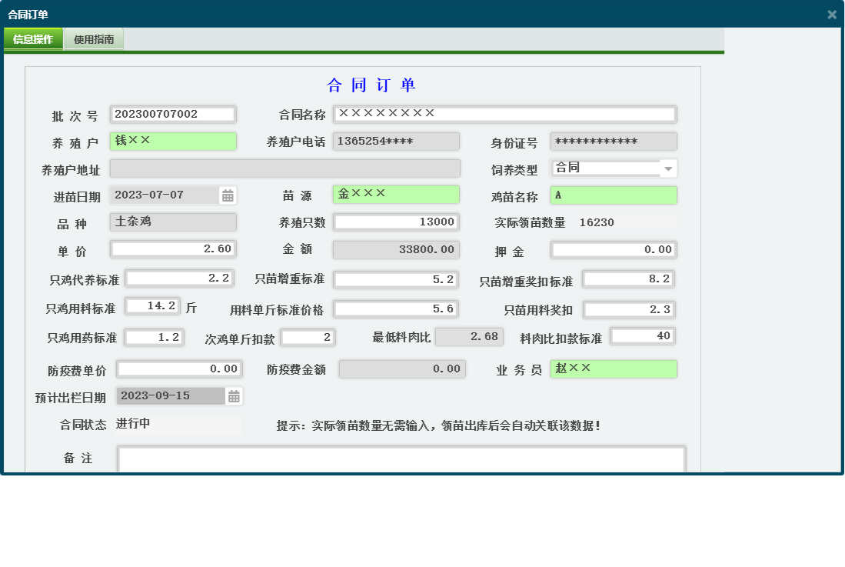This screenshot has height=567, width=845.
Task: Click the 养殖户 field showing 钱××
Action: point(171,141)
